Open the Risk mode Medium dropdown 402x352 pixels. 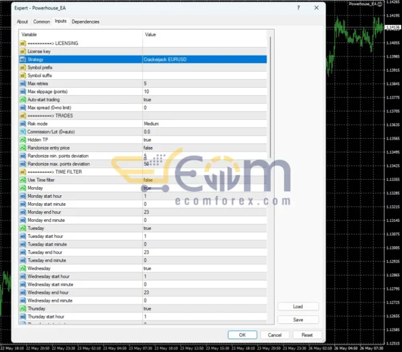pos(204,123)
